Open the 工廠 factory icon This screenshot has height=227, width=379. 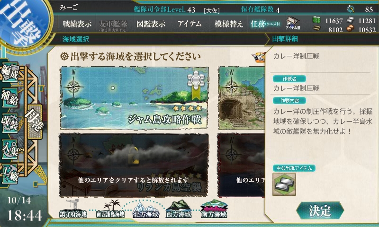click(x=9, y=174)
